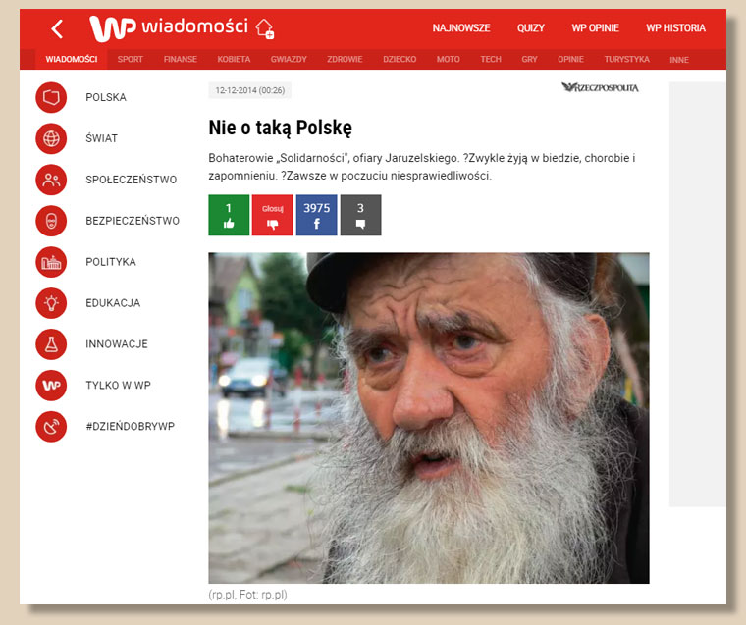
Task: Select the Dziecko tab
Action: [400, 60]
